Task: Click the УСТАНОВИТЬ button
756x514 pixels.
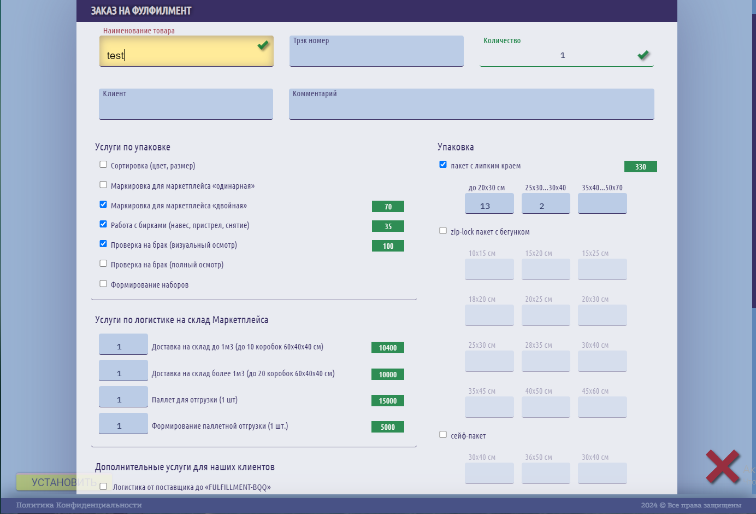Action: pyautogui.click(x=64, y=482)
